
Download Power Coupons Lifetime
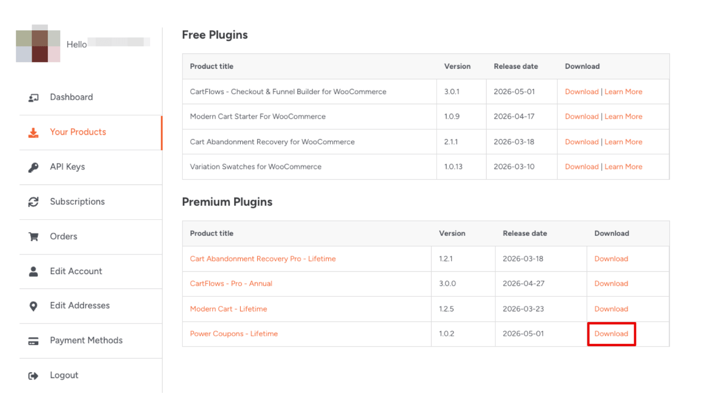611,334
